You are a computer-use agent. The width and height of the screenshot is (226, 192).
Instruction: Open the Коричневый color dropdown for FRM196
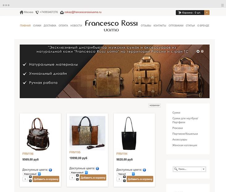[x=32, y=174]
